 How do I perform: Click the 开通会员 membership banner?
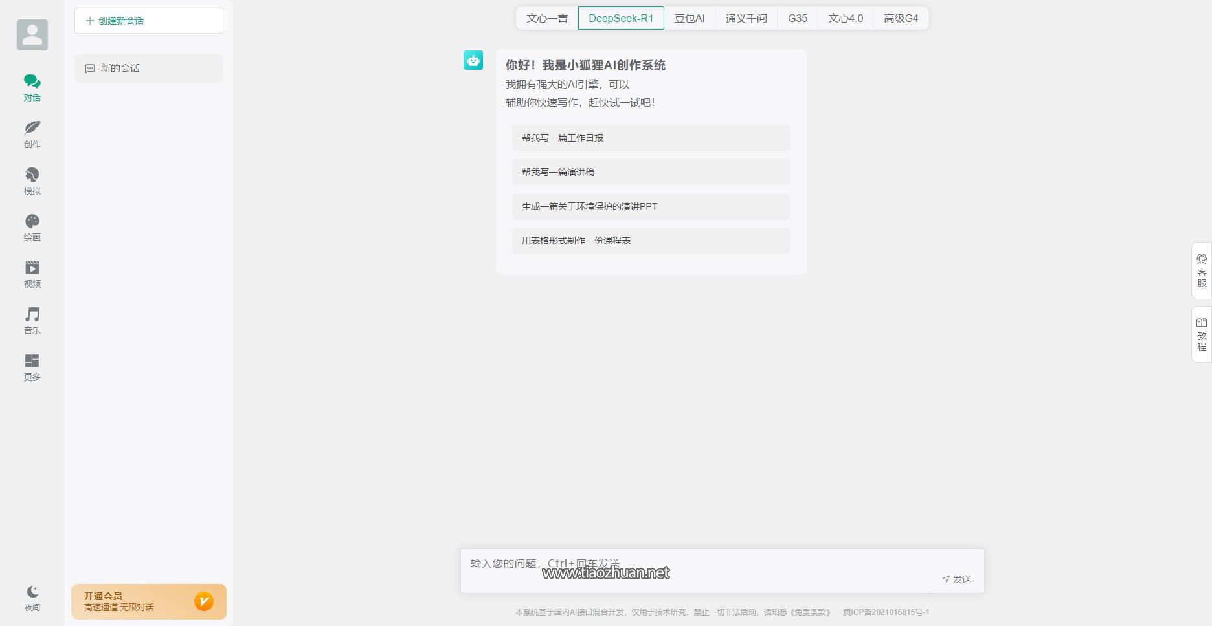(x=149, y=601)
